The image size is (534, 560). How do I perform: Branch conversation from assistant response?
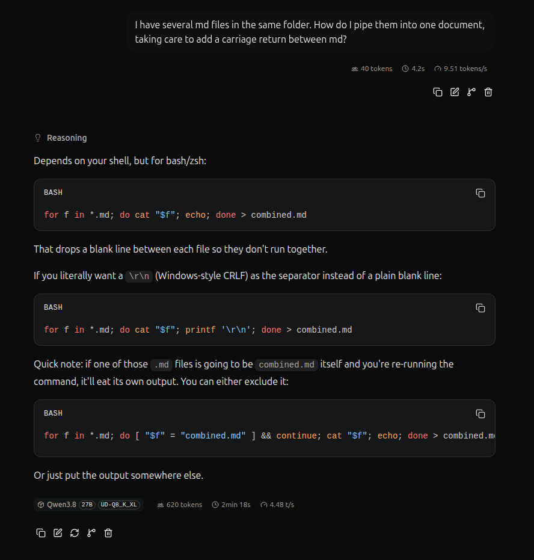pos(91,533)
